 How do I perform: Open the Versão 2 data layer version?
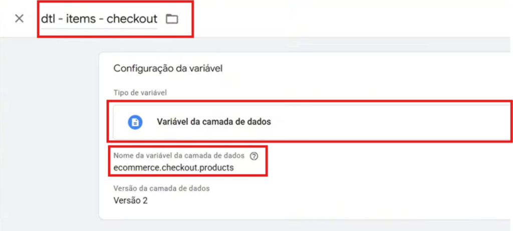[x=131, y=200]
